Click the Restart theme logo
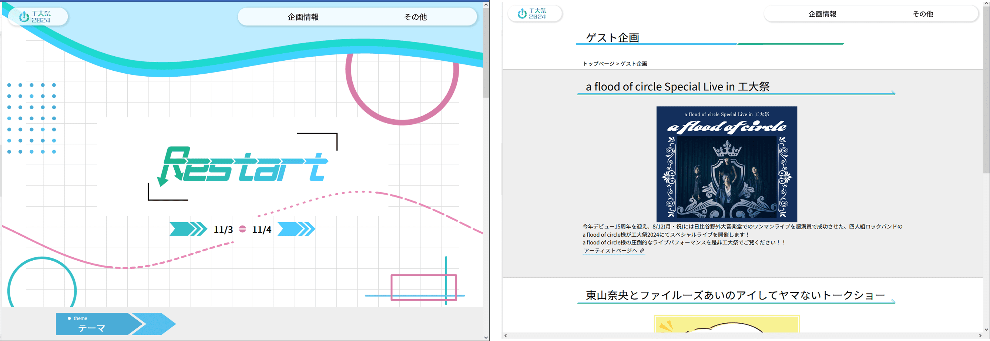This screenshot has height=341, width=990. click(242, 166)
